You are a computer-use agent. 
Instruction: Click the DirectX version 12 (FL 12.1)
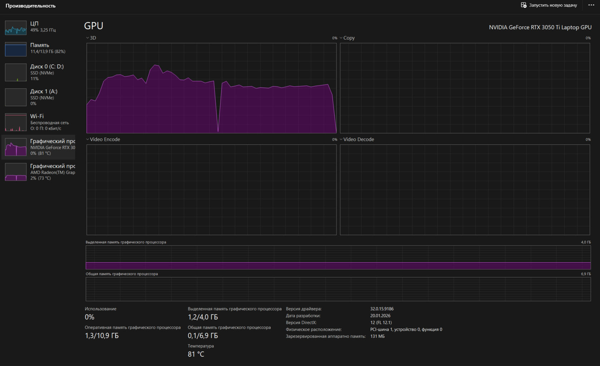point(381,322)
